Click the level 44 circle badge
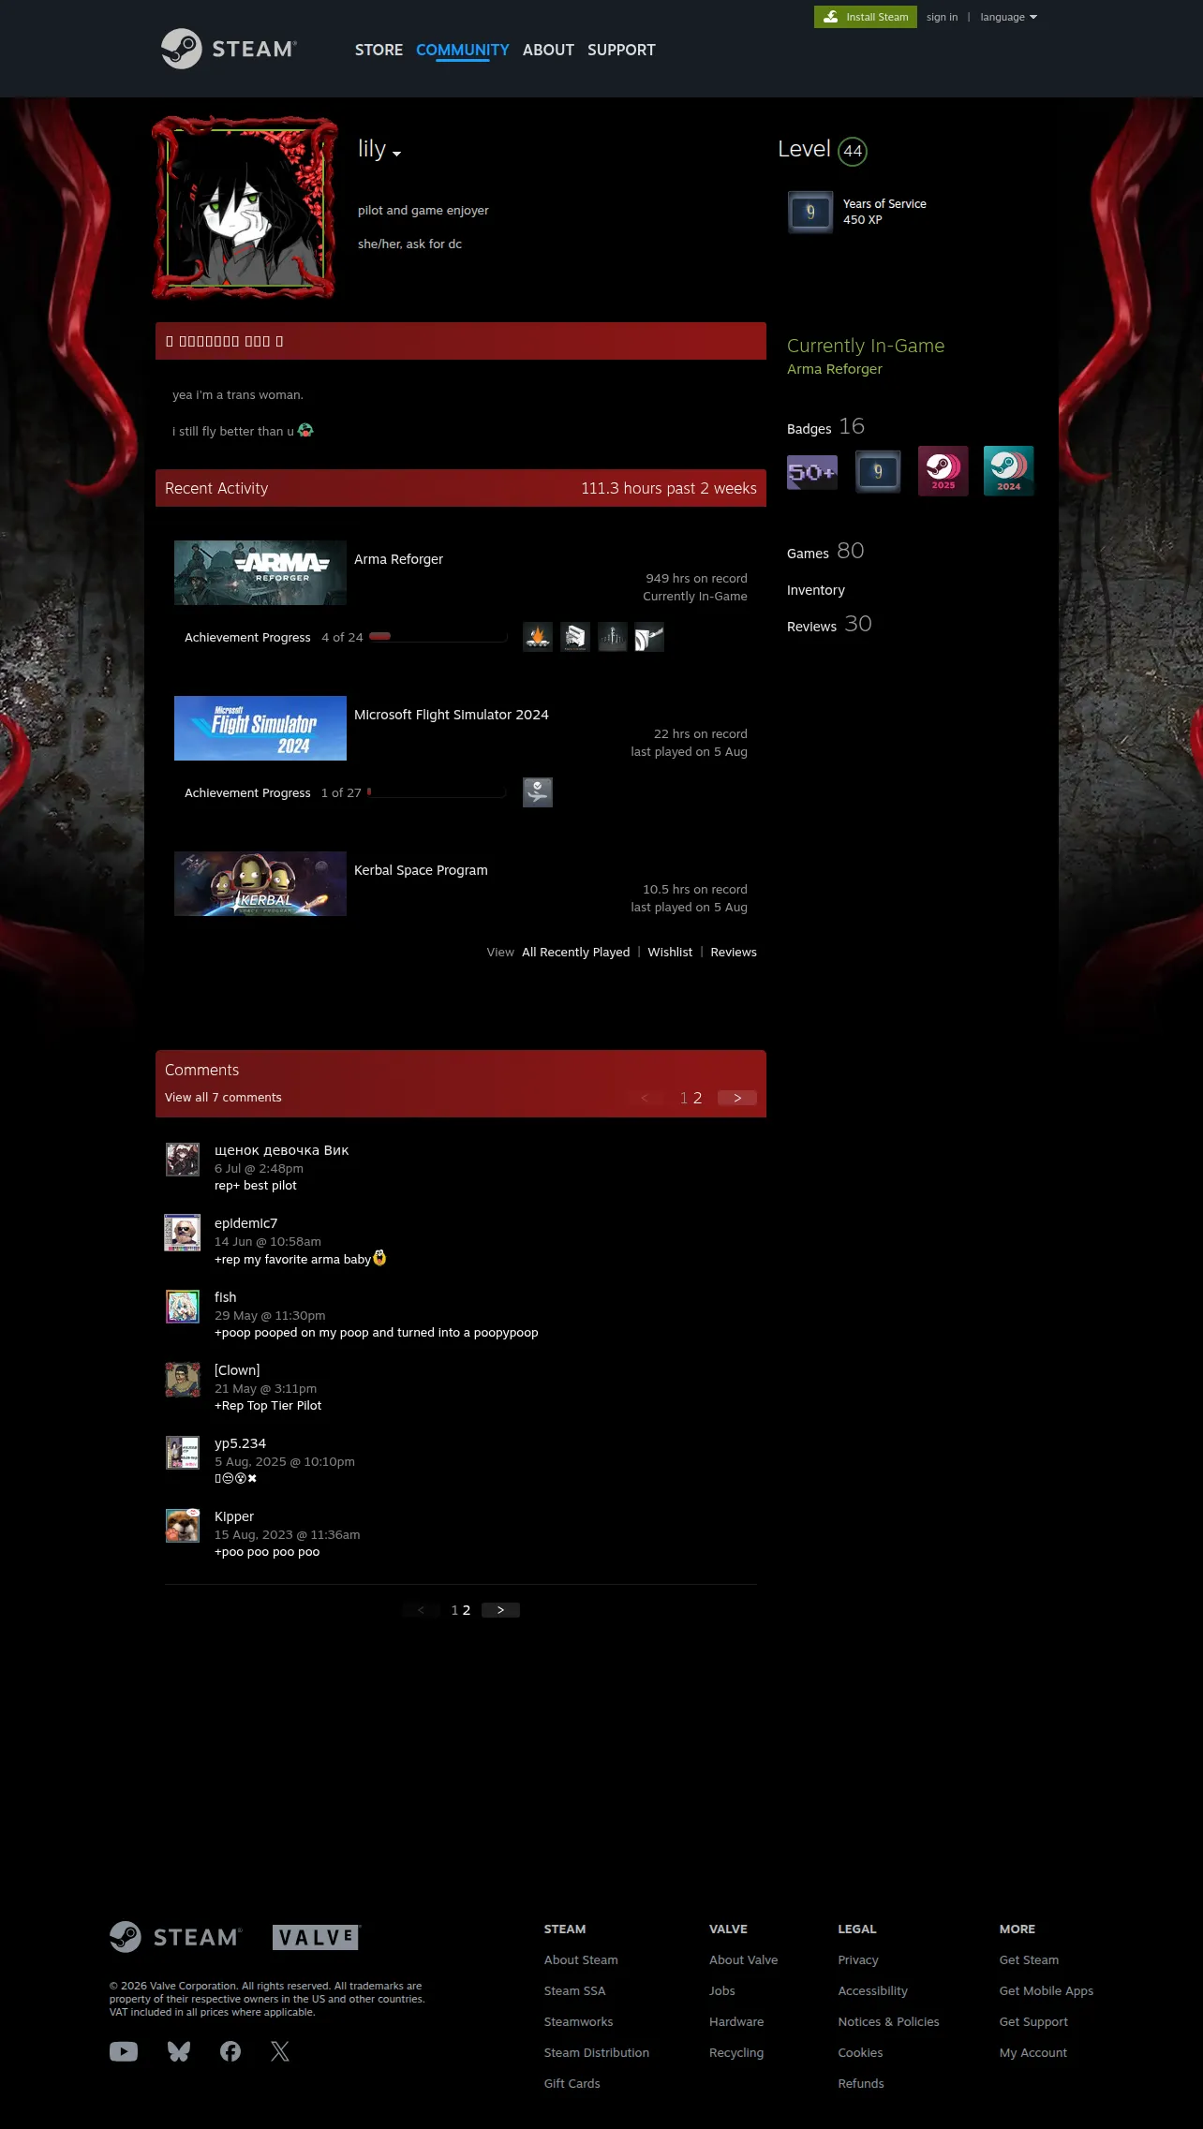The width and height of the screenshot is (1203, 2129). 853,151
